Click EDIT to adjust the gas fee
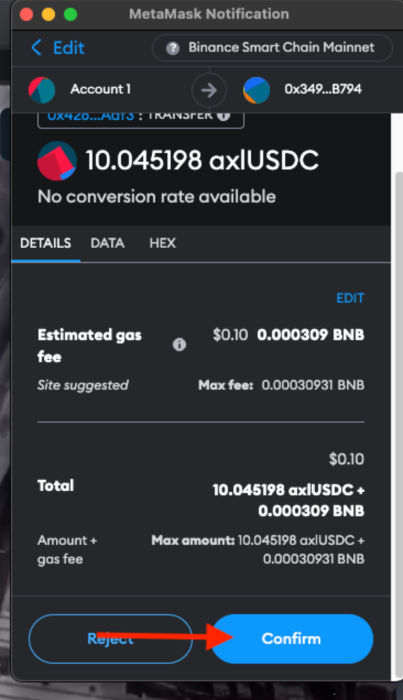Viewport: 403px width, 700px height. click(x=350, y=298)
